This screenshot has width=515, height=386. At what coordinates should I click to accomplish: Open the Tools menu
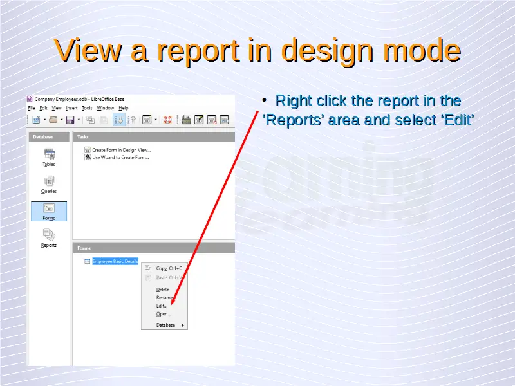pyautogui.click(x=87, y=108)
